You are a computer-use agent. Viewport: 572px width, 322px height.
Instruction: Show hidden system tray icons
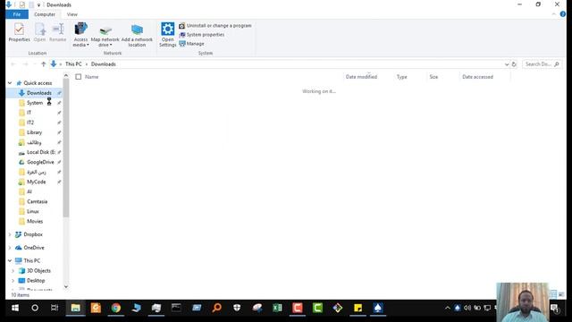(x=447, y=308)
